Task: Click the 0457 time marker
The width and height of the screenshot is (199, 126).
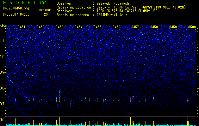Action: pos(135,27)
